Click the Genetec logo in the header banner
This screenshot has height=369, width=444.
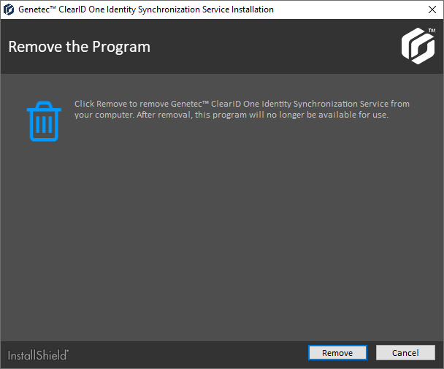(417, 46)
